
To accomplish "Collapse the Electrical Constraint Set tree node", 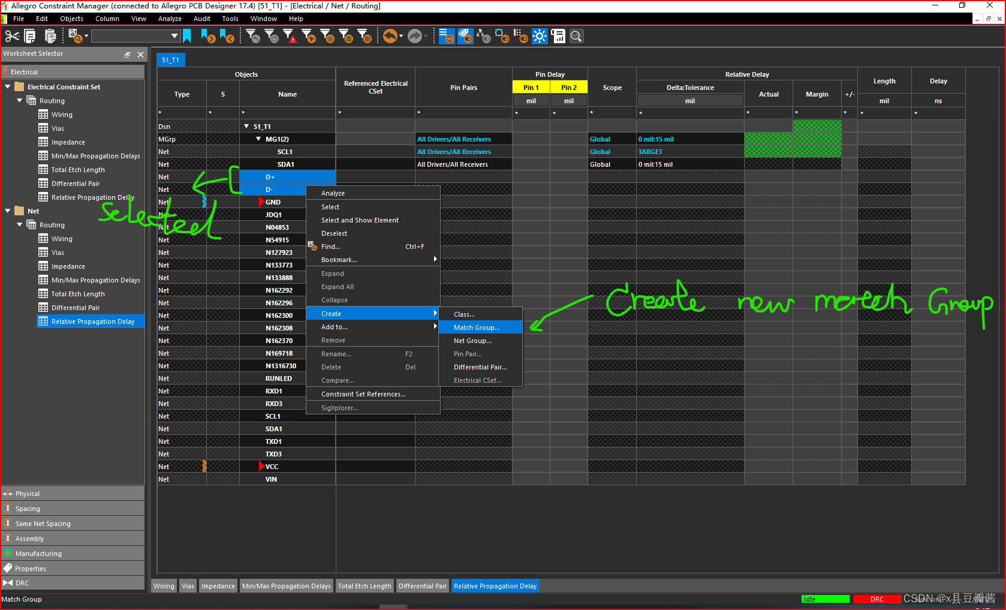I will click(8, 87).
